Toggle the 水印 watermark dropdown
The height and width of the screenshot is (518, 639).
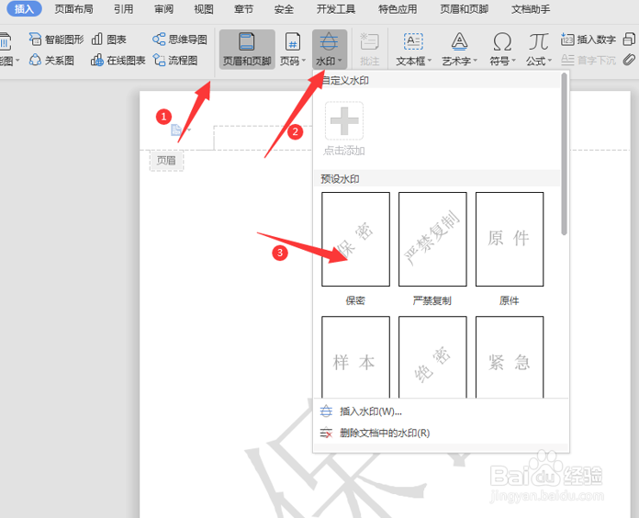click(x=330, y=62)
